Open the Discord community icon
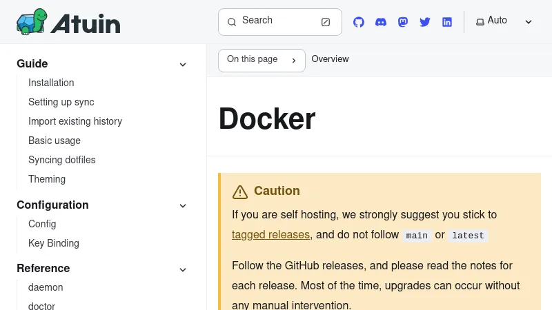Image resolution: width=552 pixels, height=310 pixels. [381, 22]
